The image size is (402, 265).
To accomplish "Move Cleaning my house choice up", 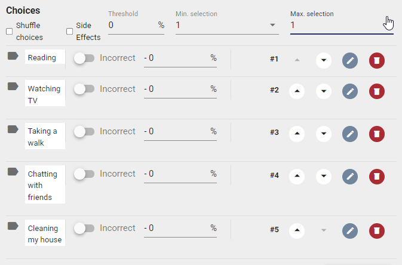I will [x=297, y=230].
